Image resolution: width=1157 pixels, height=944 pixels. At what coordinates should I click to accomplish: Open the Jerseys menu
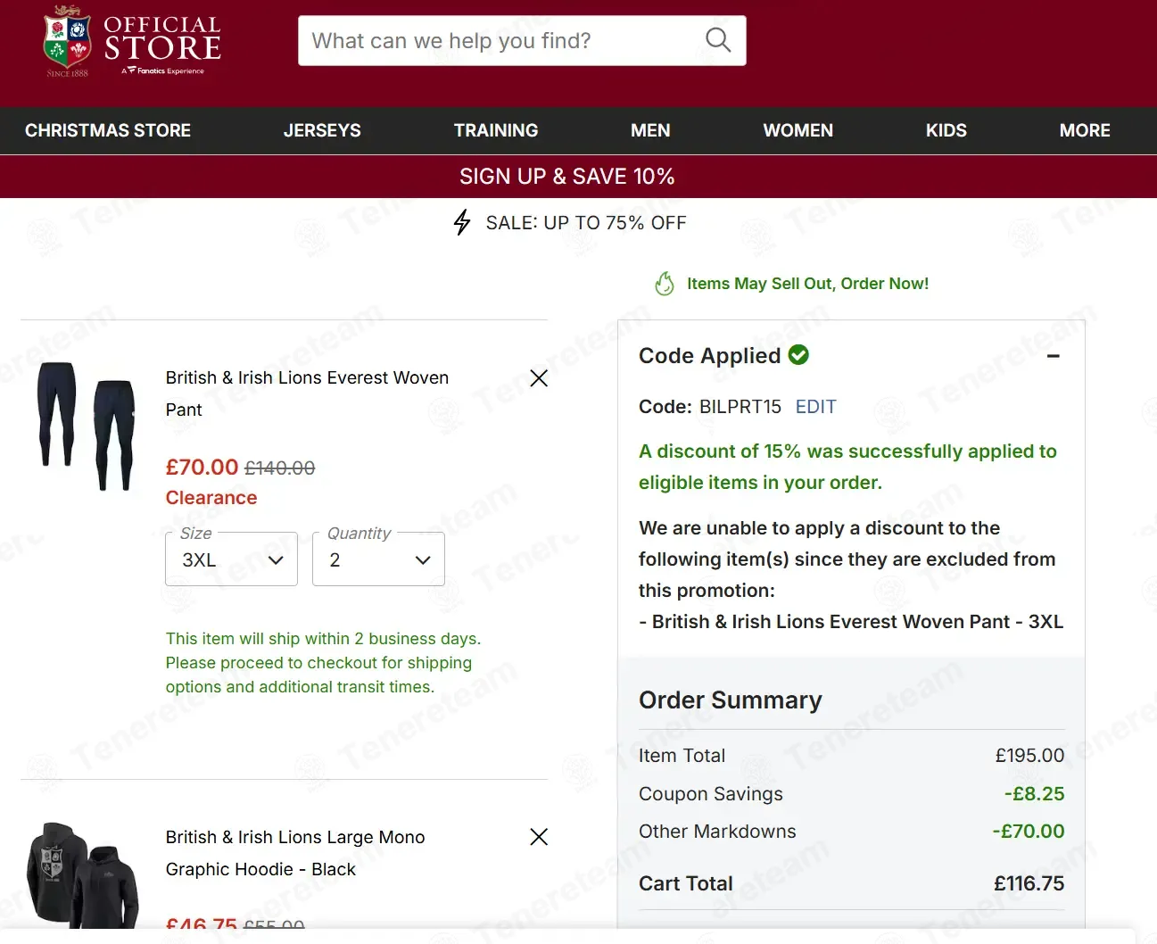click(322, 130)
